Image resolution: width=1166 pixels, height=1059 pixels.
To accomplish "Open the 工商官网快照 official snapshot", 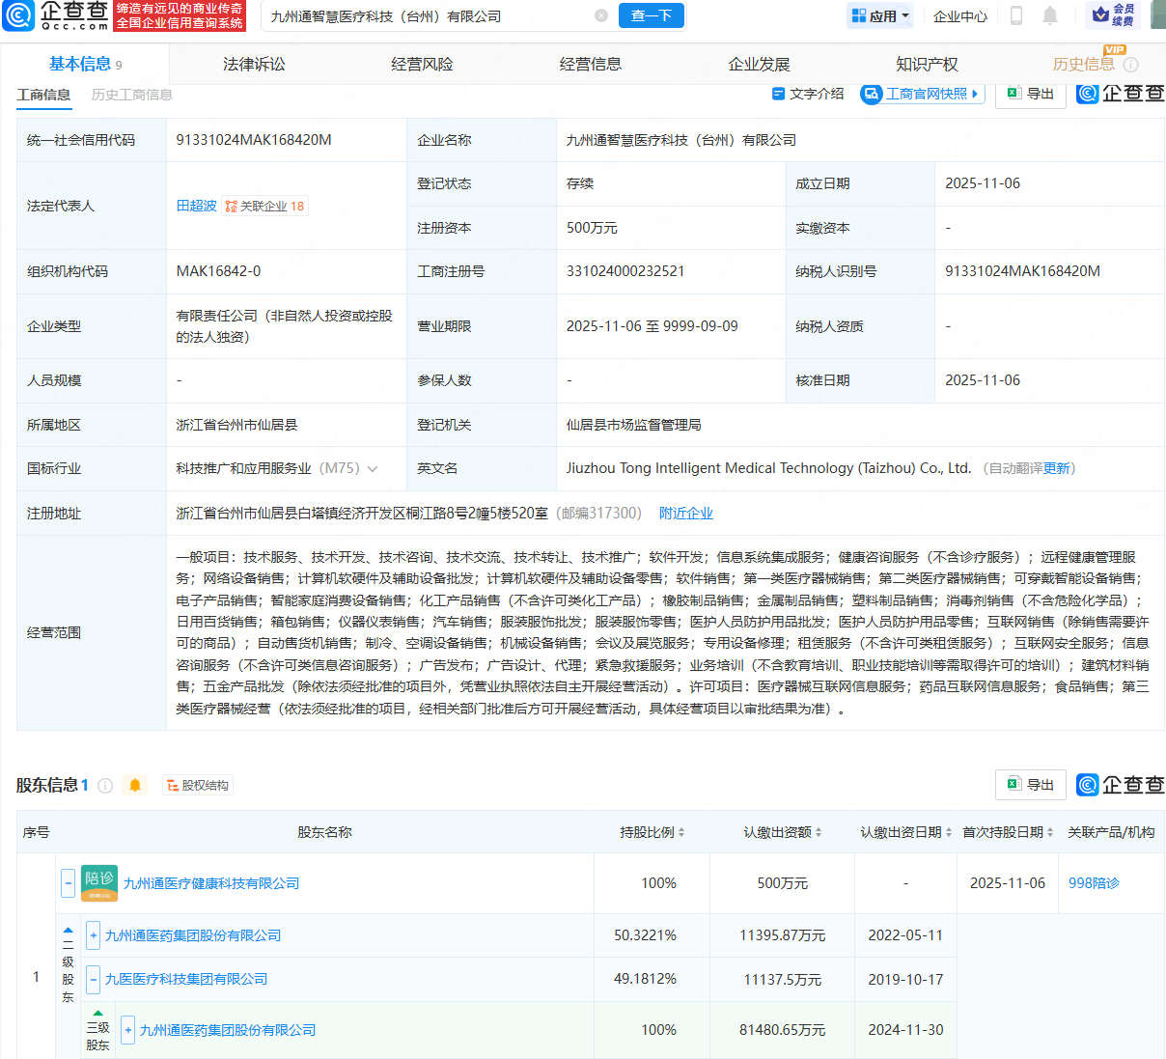I will (x=920, y=94).
